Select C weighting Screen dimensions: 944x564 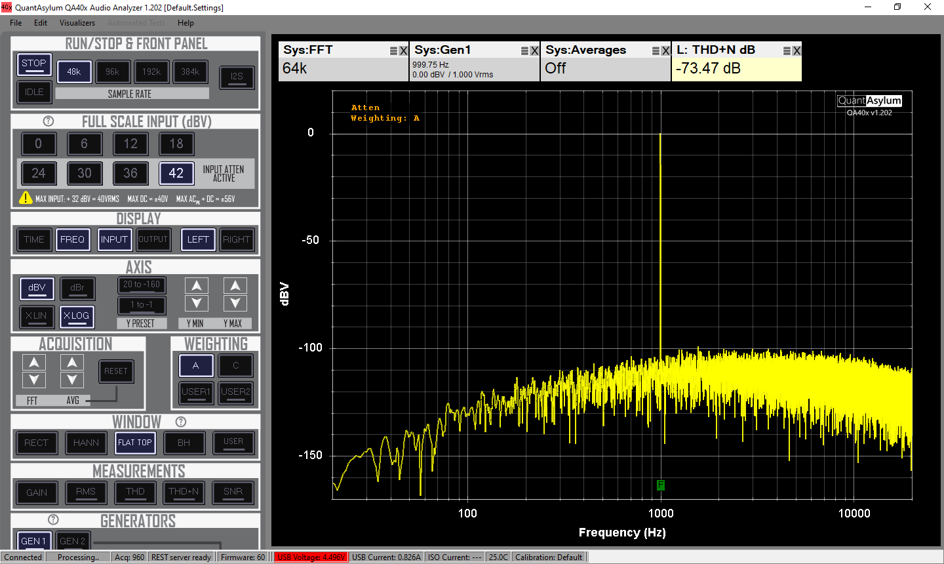tap(236, 366)
